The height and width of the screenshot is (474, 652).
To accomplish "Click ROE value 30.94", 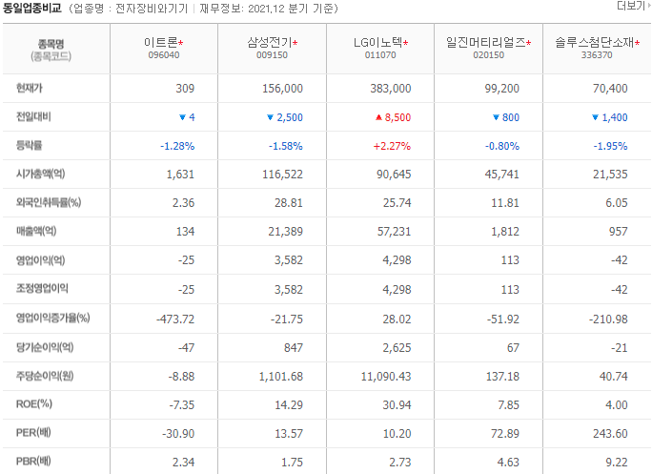I will (x=397, y=405).
